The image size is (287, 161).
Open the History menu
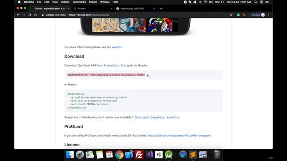pos(65,2)
